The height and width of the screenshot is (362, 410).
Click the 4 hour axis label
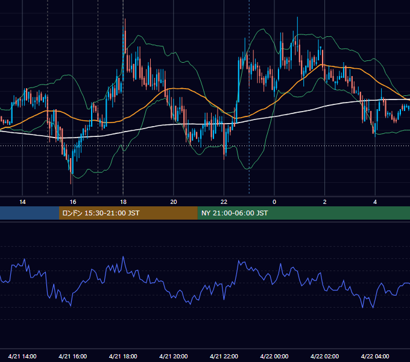375,202
